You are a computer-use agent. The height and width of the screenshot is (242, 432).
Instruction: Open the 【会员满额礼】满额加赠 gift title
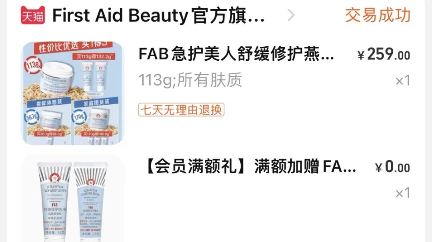250,167
